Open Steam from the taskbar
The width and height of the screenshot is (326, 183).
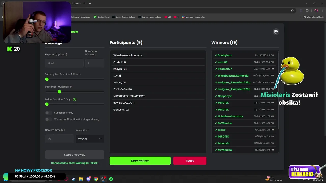73,179
